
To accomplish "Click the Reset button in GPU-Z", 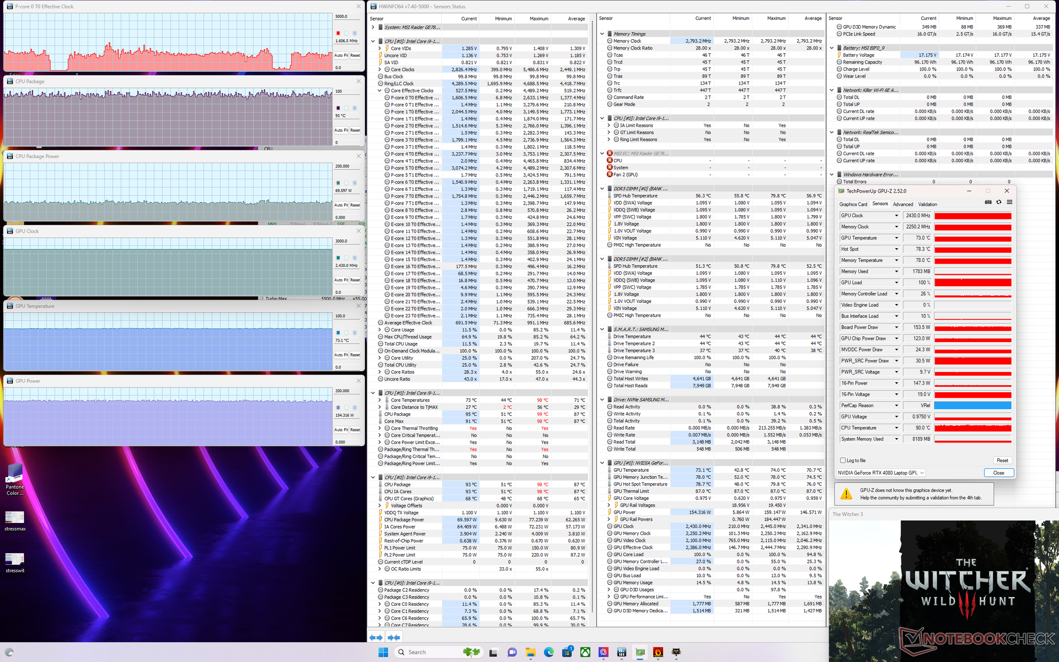I will coord(1002,460).
